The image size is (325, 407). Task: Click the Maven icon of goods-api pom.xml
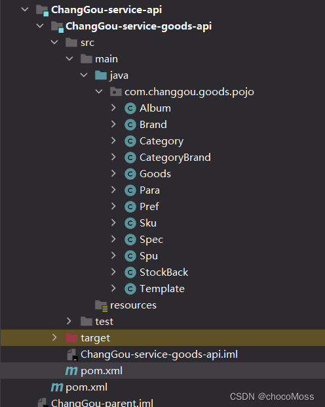[71, 371]
